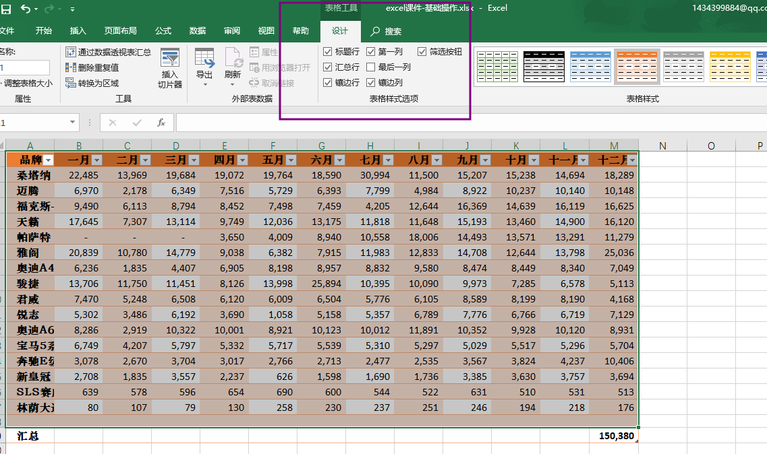Select the green table style thumbnail

[497, 67]
